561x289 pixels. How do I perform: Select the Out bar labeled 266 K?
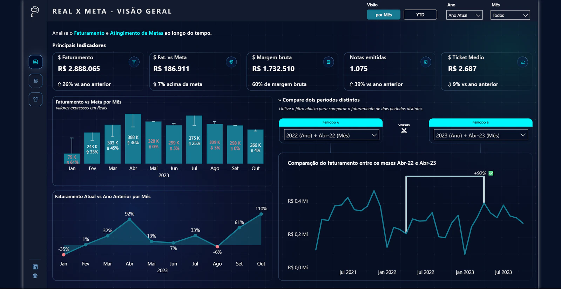tap(256, 147)
